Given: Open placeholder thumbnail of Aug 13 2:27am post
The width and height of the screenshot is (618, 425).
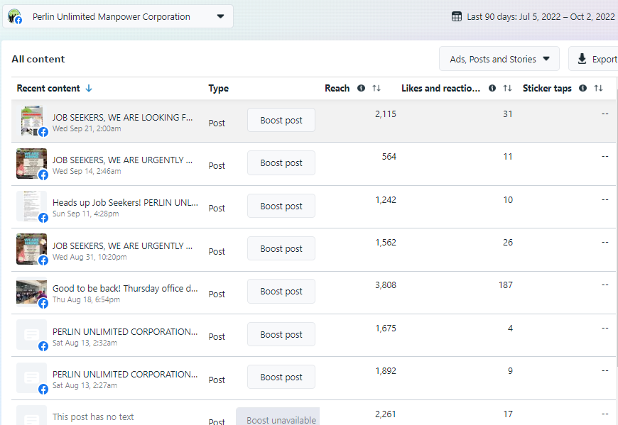Looking at the screenshot, I should (31, 377).
